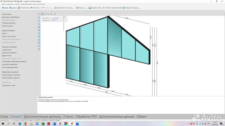Image resolution: width=225 pixels, height=126 pixels.
Task: Click the red crosshair tool icon
Action: coord(39,14)
